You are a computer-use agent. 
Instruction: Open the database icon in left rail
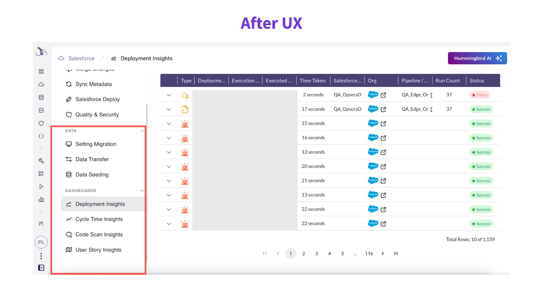click(x=41, y=98)
